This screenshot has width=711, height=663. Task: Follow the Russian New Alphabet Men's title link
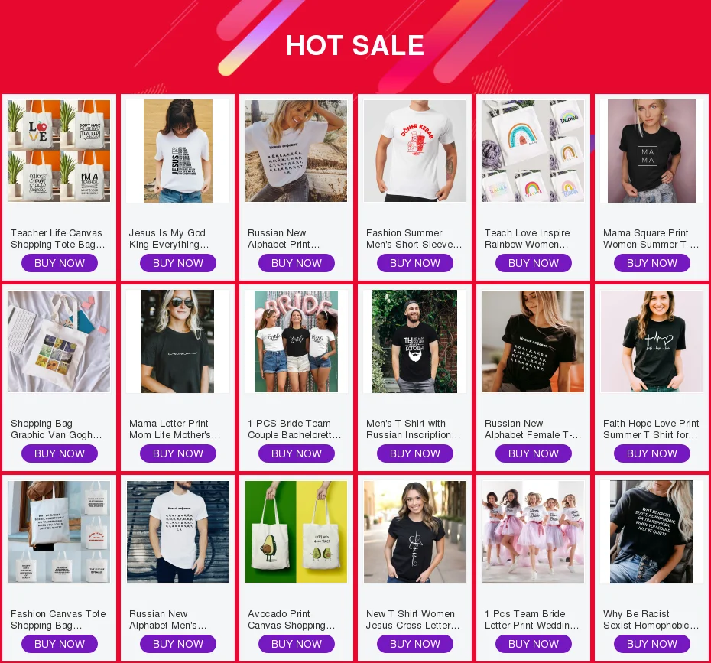click(x=167, y=619)
